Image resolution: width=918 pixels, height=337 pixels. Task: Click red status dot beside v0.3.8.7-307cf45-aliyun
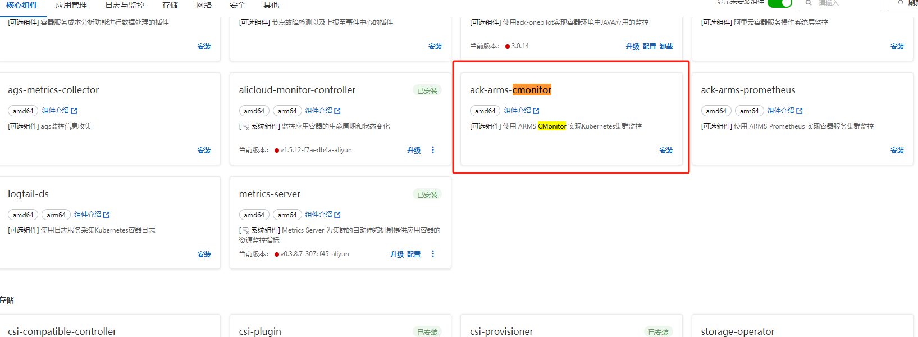coord(277,254)
